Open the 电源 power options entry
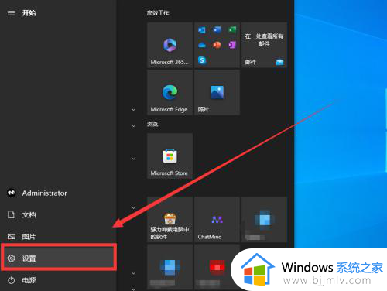Viewport: 387px width, 291px height. click(58, 280)
